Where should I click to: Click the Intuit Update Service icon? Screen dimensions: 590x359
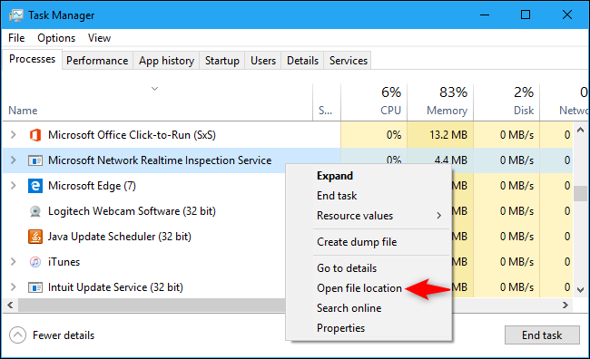click(x=35, y=287)
